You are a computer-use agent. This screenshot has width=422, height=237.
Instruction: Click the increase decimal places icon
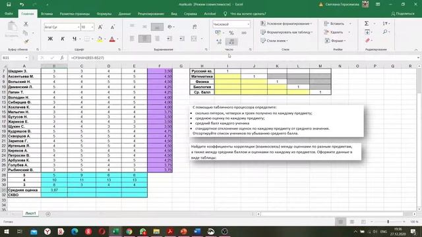(219, 41)
